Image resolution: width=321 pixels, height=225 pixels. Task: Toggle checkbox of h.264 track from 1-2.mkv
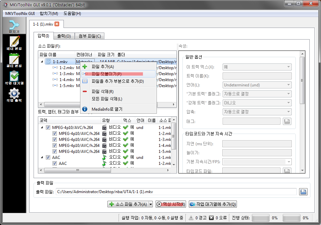click(54, 133)
